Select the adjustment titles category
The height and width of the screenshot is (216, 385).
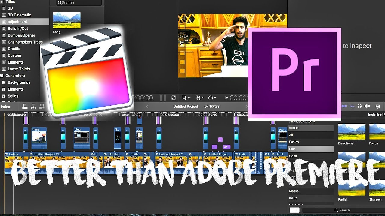[24, 22]
